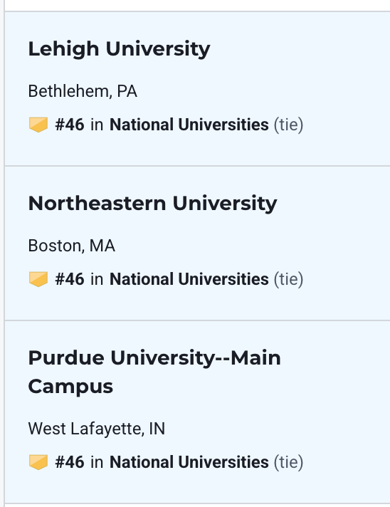Click the Bethlehem, PA location text
This screenshot has height=507, width=390.
click(x=83, y=92)
